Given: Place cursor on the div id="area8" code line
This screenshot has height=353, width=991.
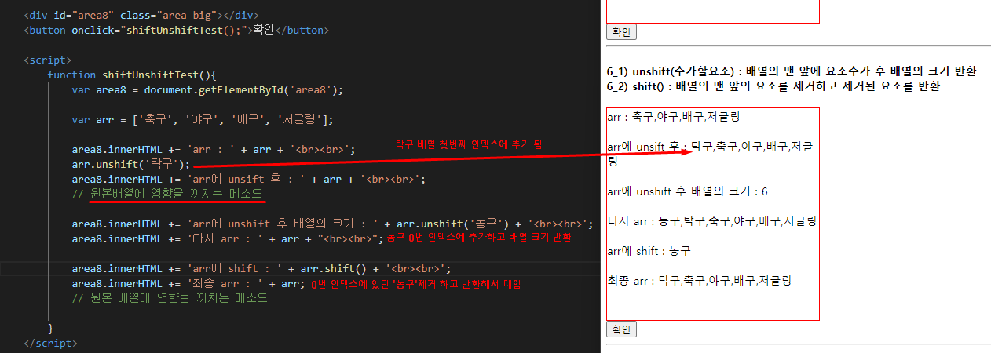Looking at the screenshot, I should pos(141,15).
